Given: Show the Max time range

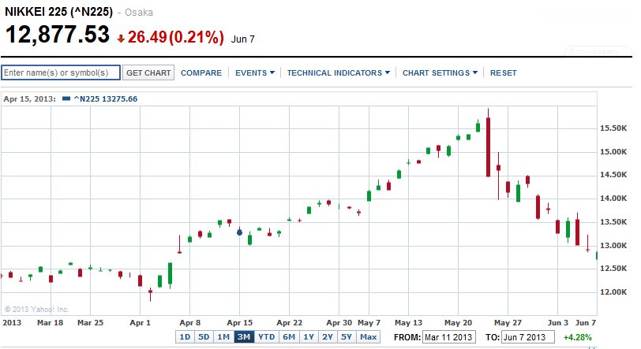Looking at the screenshot, I should click(369, 336).
